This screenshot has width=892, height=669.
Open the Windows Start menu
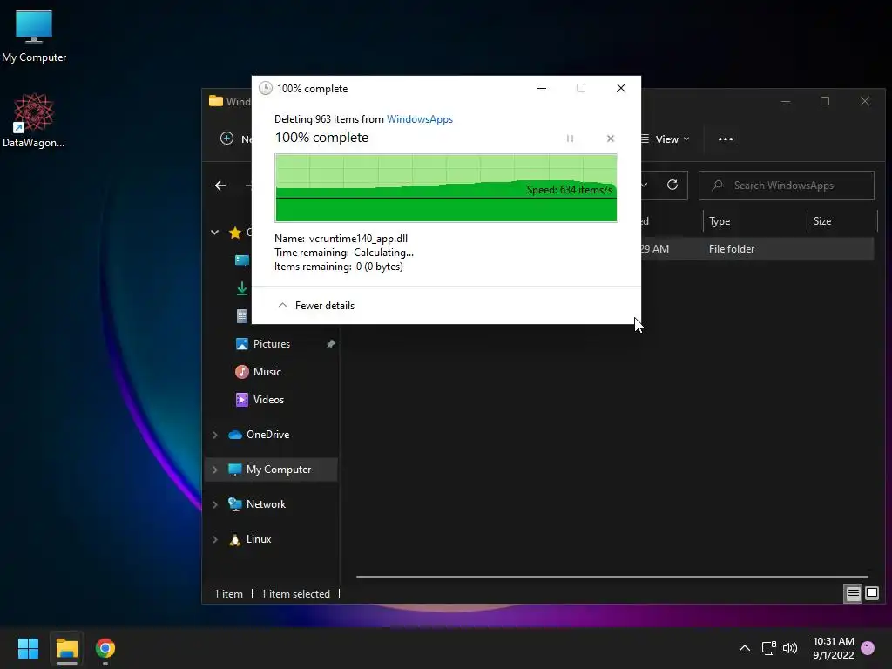(28, 648)
